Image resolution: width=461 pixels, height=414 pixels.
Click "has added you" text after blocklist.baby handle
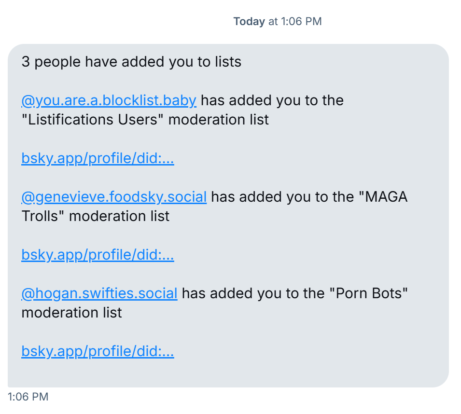(246, 100)
